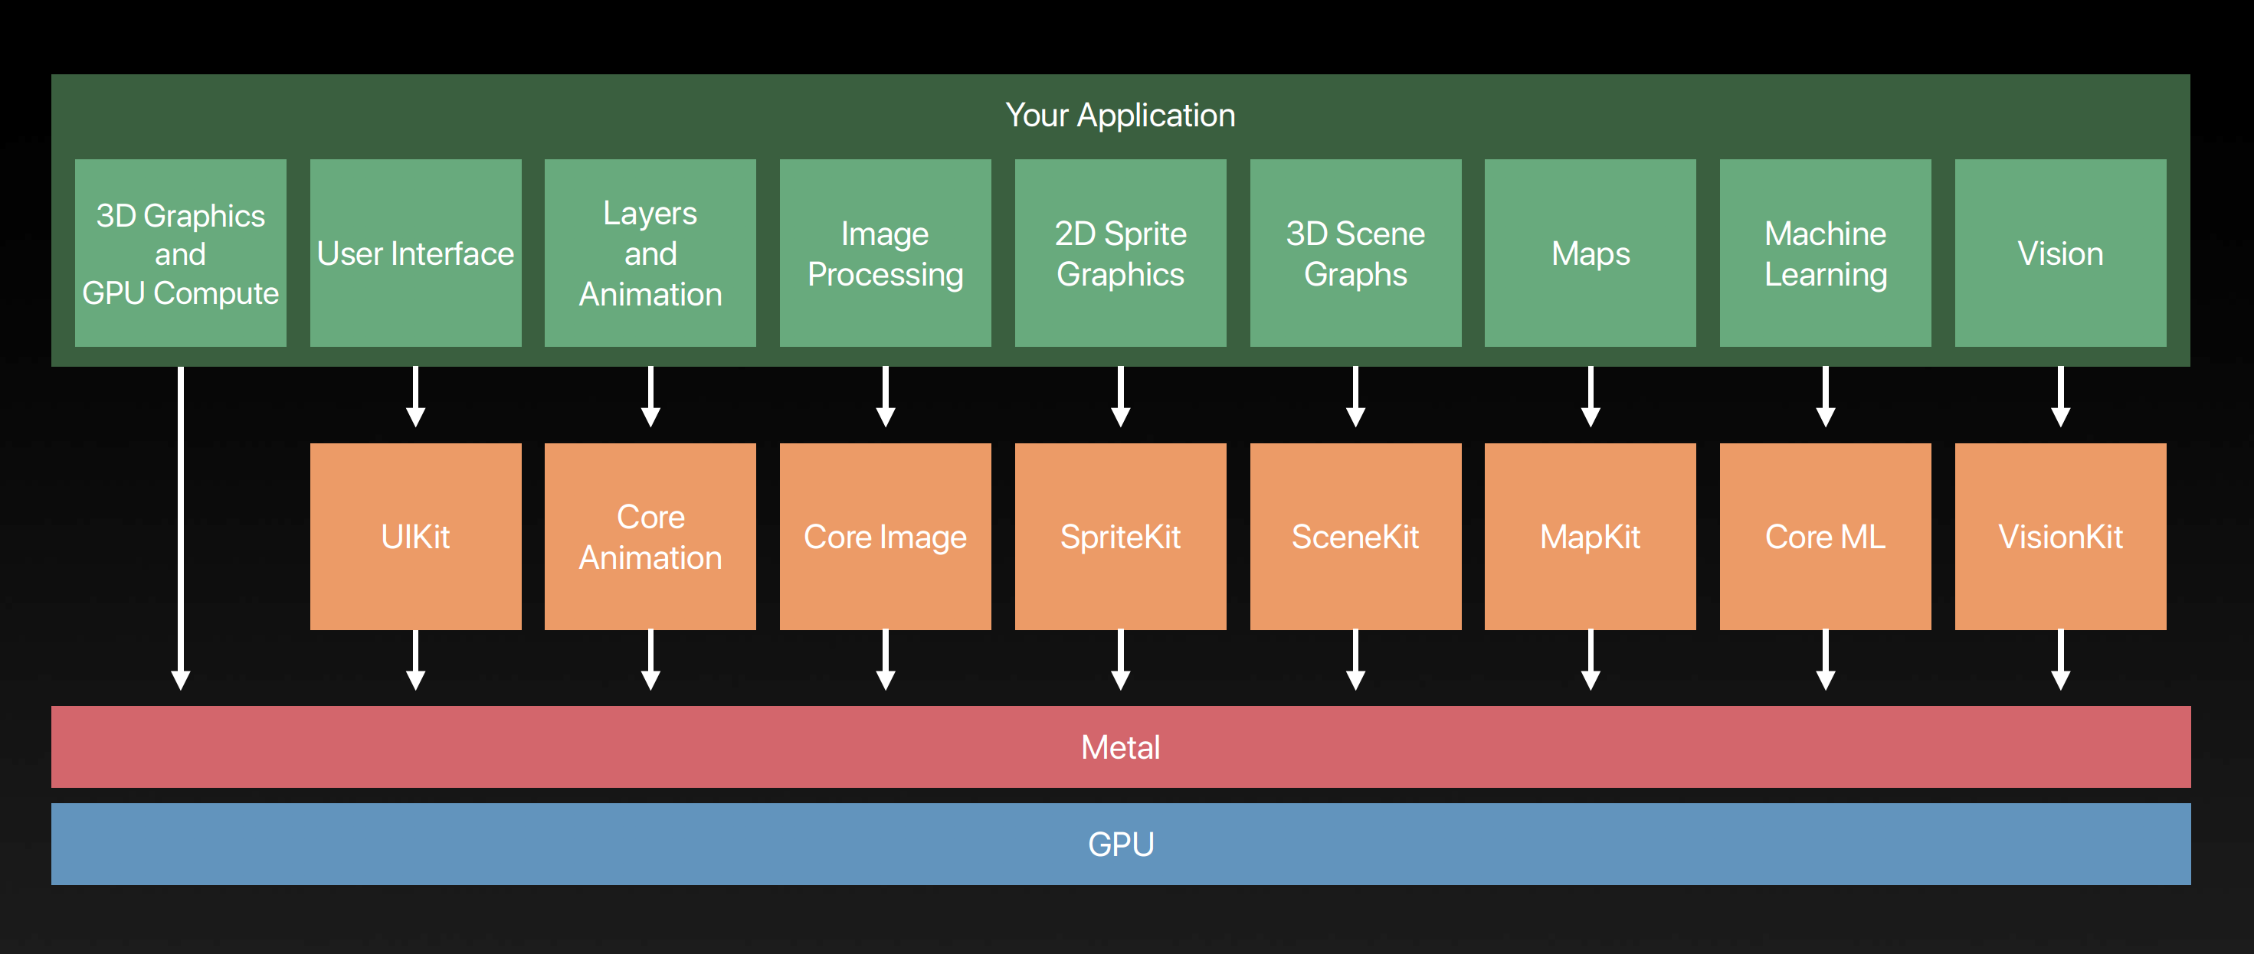Click the UIKit orange block
The height and width of the screenshot is (954, 2254).
(415, 536)
